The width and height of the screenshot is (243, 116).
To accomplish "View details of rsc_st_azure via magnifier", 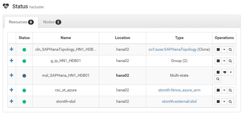I will 230,90.
